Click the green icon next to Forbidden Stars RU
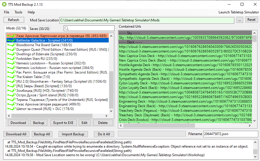Screen dimensions: 260x161 pos(11,59)
